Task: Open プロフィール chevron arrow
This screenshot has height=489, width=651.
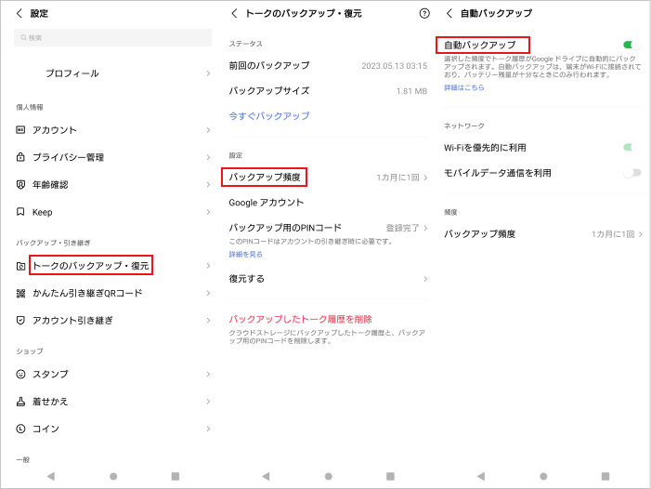Action: pos(207,73)
